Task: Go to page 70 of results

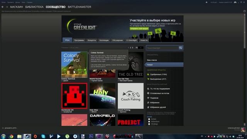Action: tap(137, 47)
